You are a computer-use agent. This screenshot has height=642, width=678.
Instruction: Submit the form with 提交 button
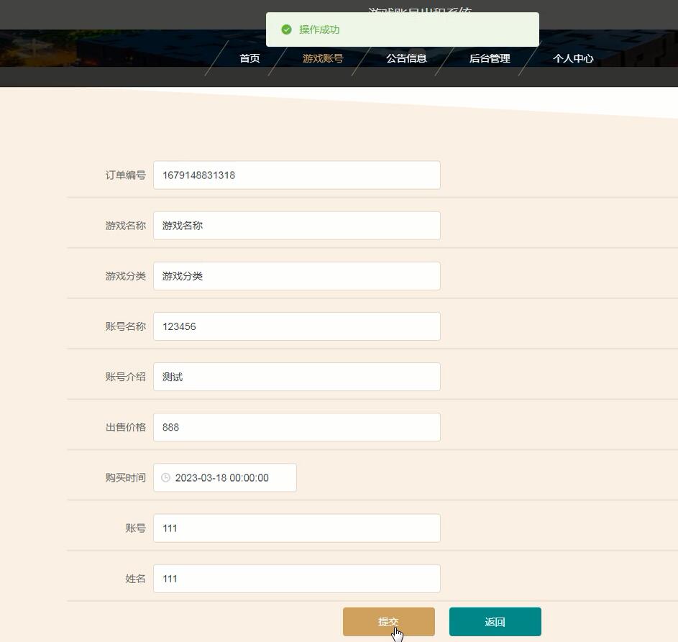(x=389, y=622)
